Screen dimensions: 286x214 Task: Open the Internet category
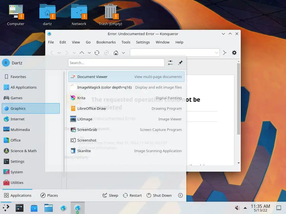(31, 119)
